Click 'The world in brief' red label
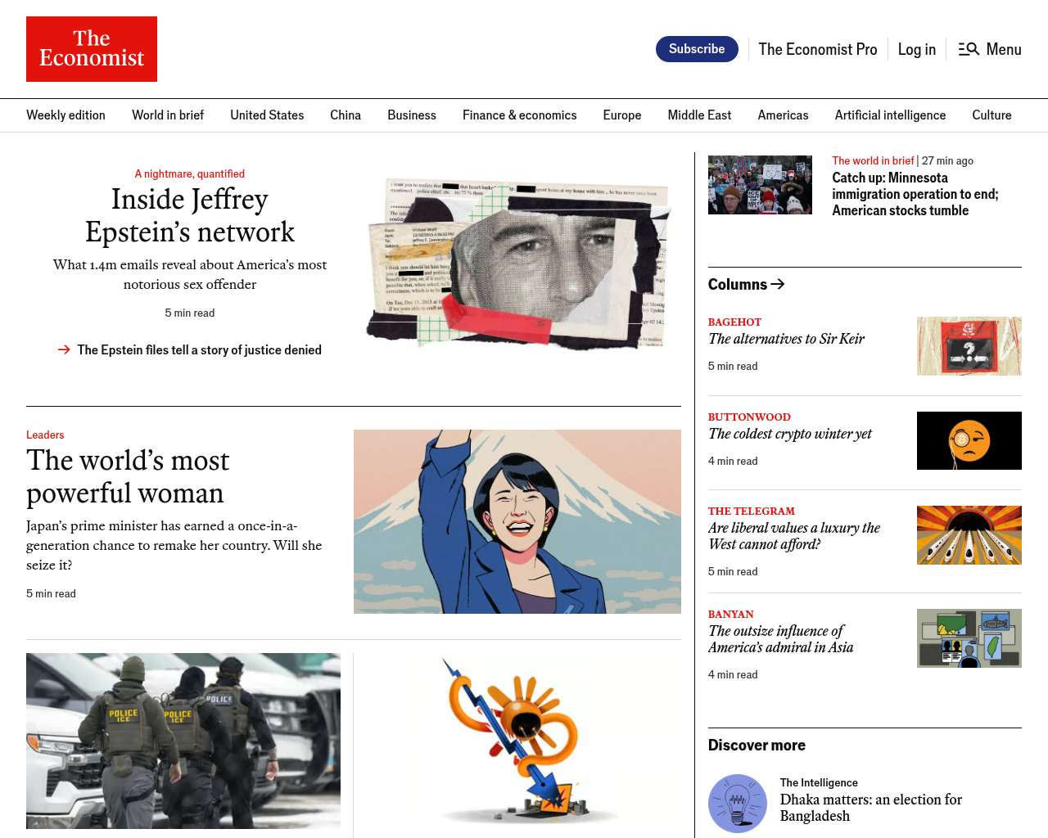This screenshot has width=1048, height=838. point(873,160)
